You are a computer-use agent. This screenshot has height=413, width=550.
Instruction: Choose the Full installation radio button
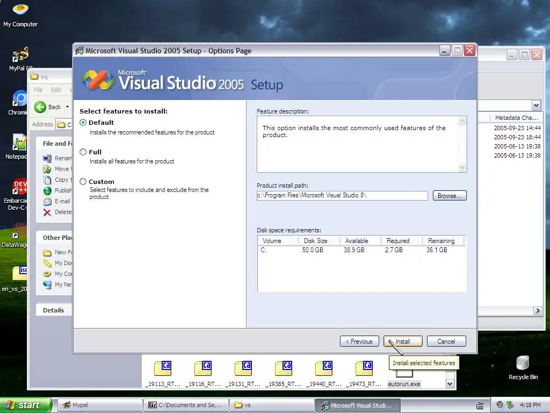83,152
